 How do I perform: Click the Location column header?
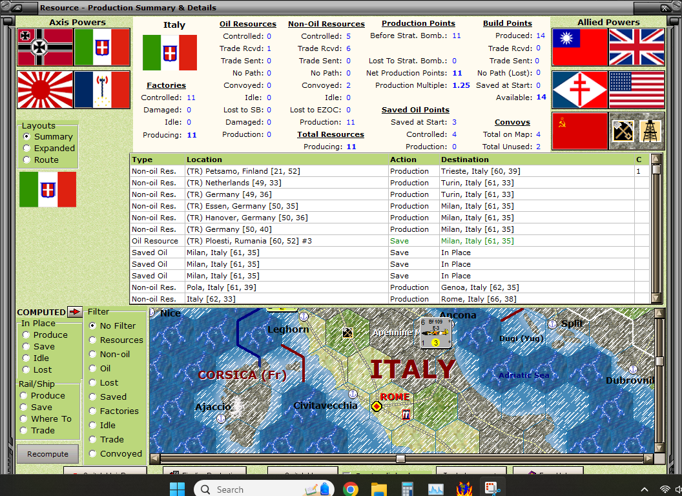click(x=286, y=160)
